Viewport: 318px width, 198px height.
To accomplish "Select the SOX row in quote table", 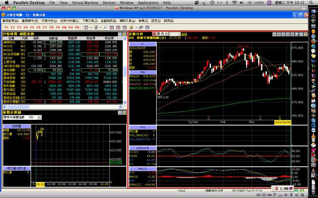I will pyautogui.click(x=63, y=101).
